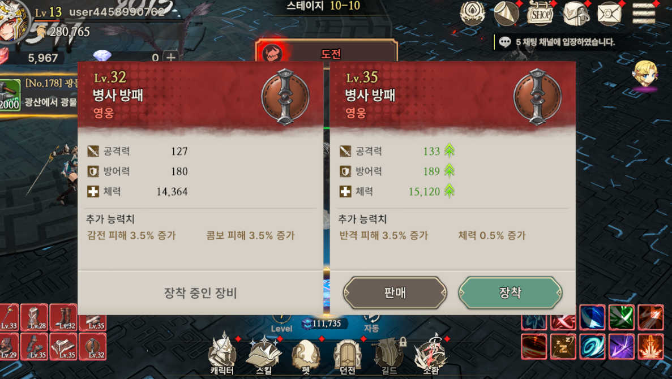Screen dimensions: 672x379
Task: Open the laurel emblem icon
Action: (472, 14)
